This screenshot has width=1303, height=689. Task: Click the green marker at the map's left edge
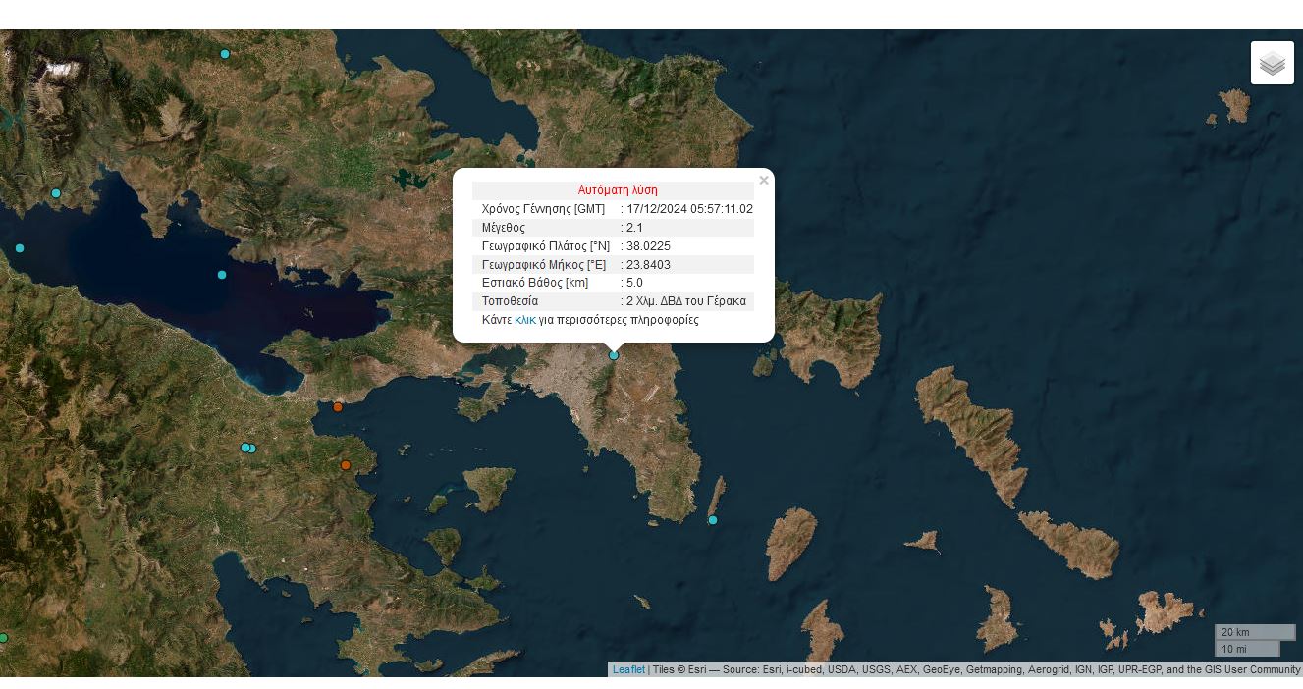[x=3, y=638]
